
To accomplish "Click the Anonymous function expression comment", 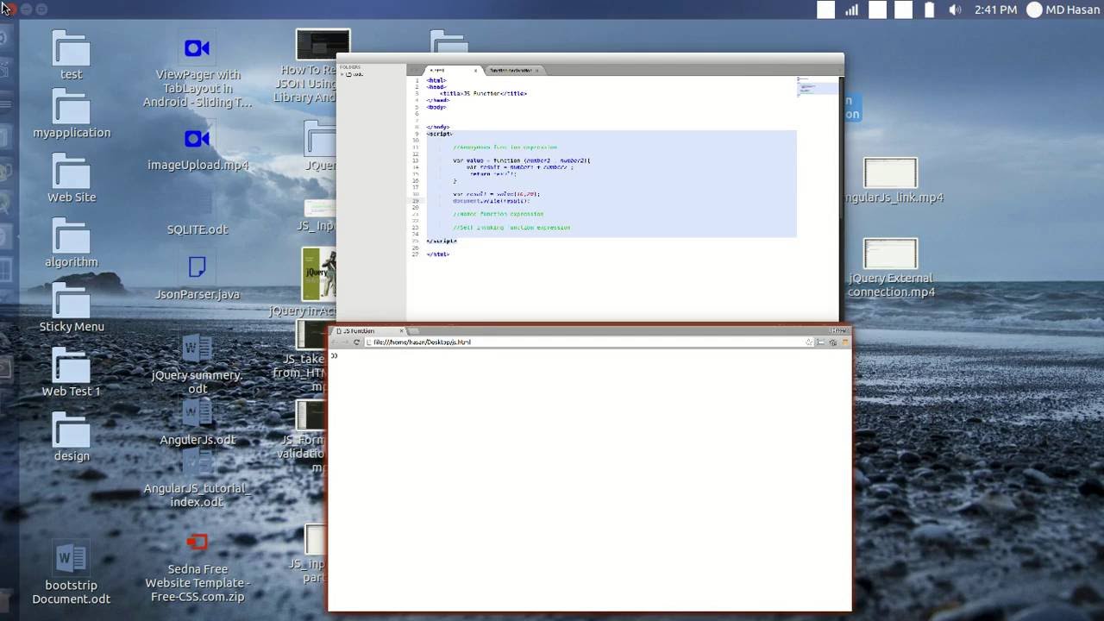I will (x=505, y=147).
